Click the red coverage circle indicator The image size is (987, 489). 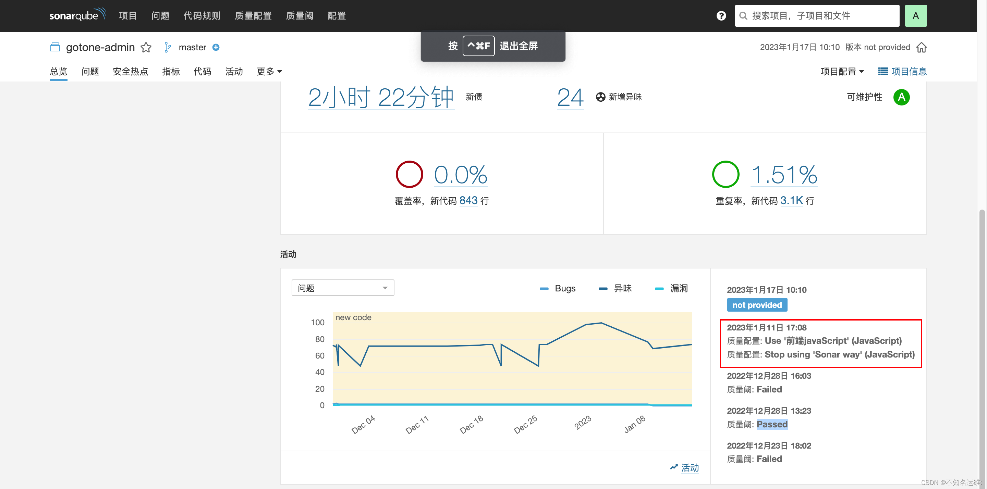(x=409, y=175)
